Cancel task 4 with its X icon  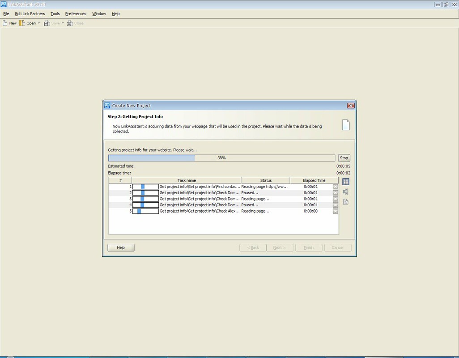(336, 205)
